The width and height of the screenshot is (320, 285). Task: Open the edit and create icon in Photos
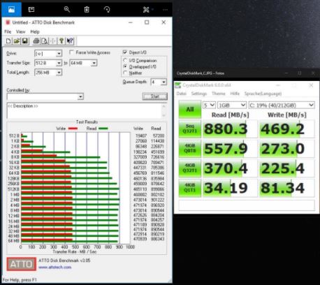146,10
